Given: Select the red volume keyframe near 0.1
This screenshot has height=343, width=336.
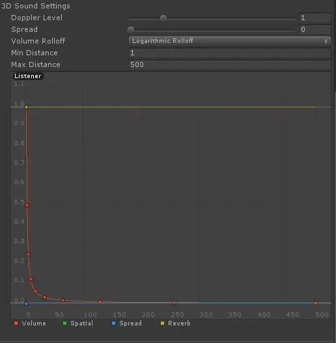Looking at the screenshot, I should pos(31,279).
